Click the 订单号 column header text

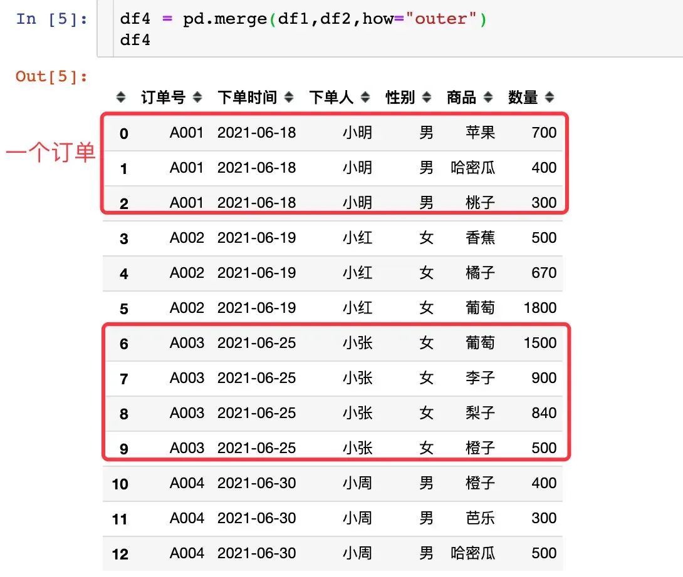[163, 98]
